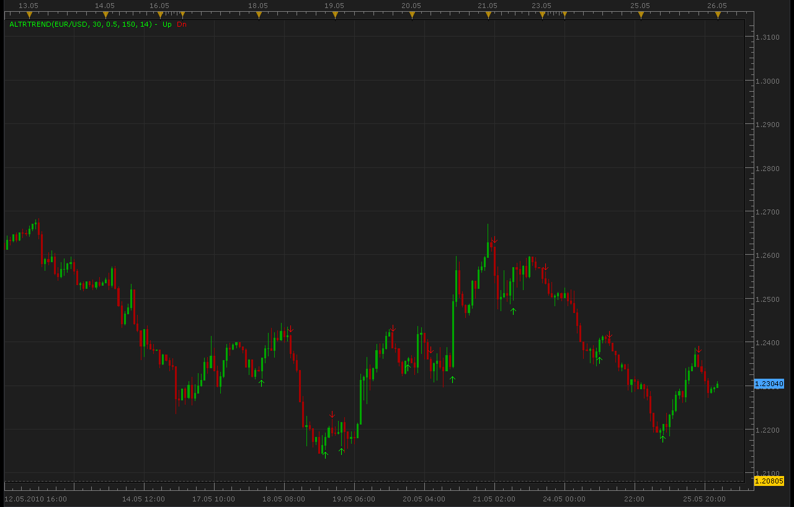The width and height of the screenshot is (794, 507).
Task: Click the 1.2700 price axis label
Action: (767, 212)
